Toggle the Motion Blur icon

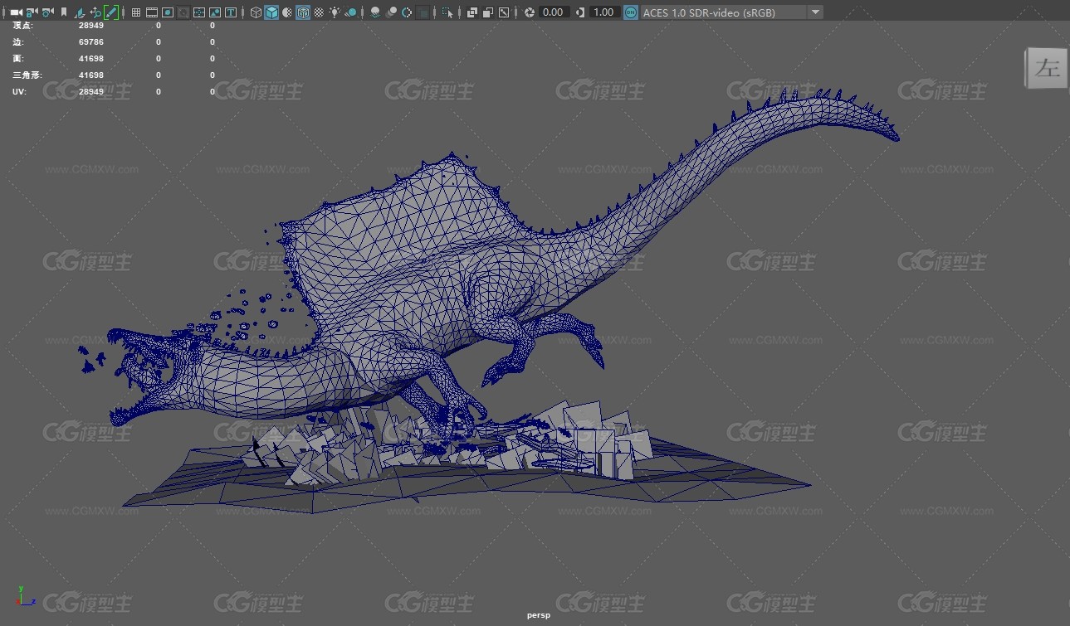tap(391, 12)
